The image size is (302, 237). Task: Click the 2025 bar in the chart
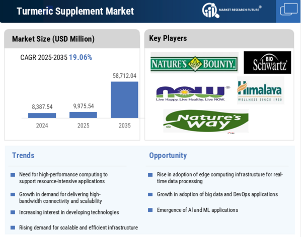[x=83, y=115]
